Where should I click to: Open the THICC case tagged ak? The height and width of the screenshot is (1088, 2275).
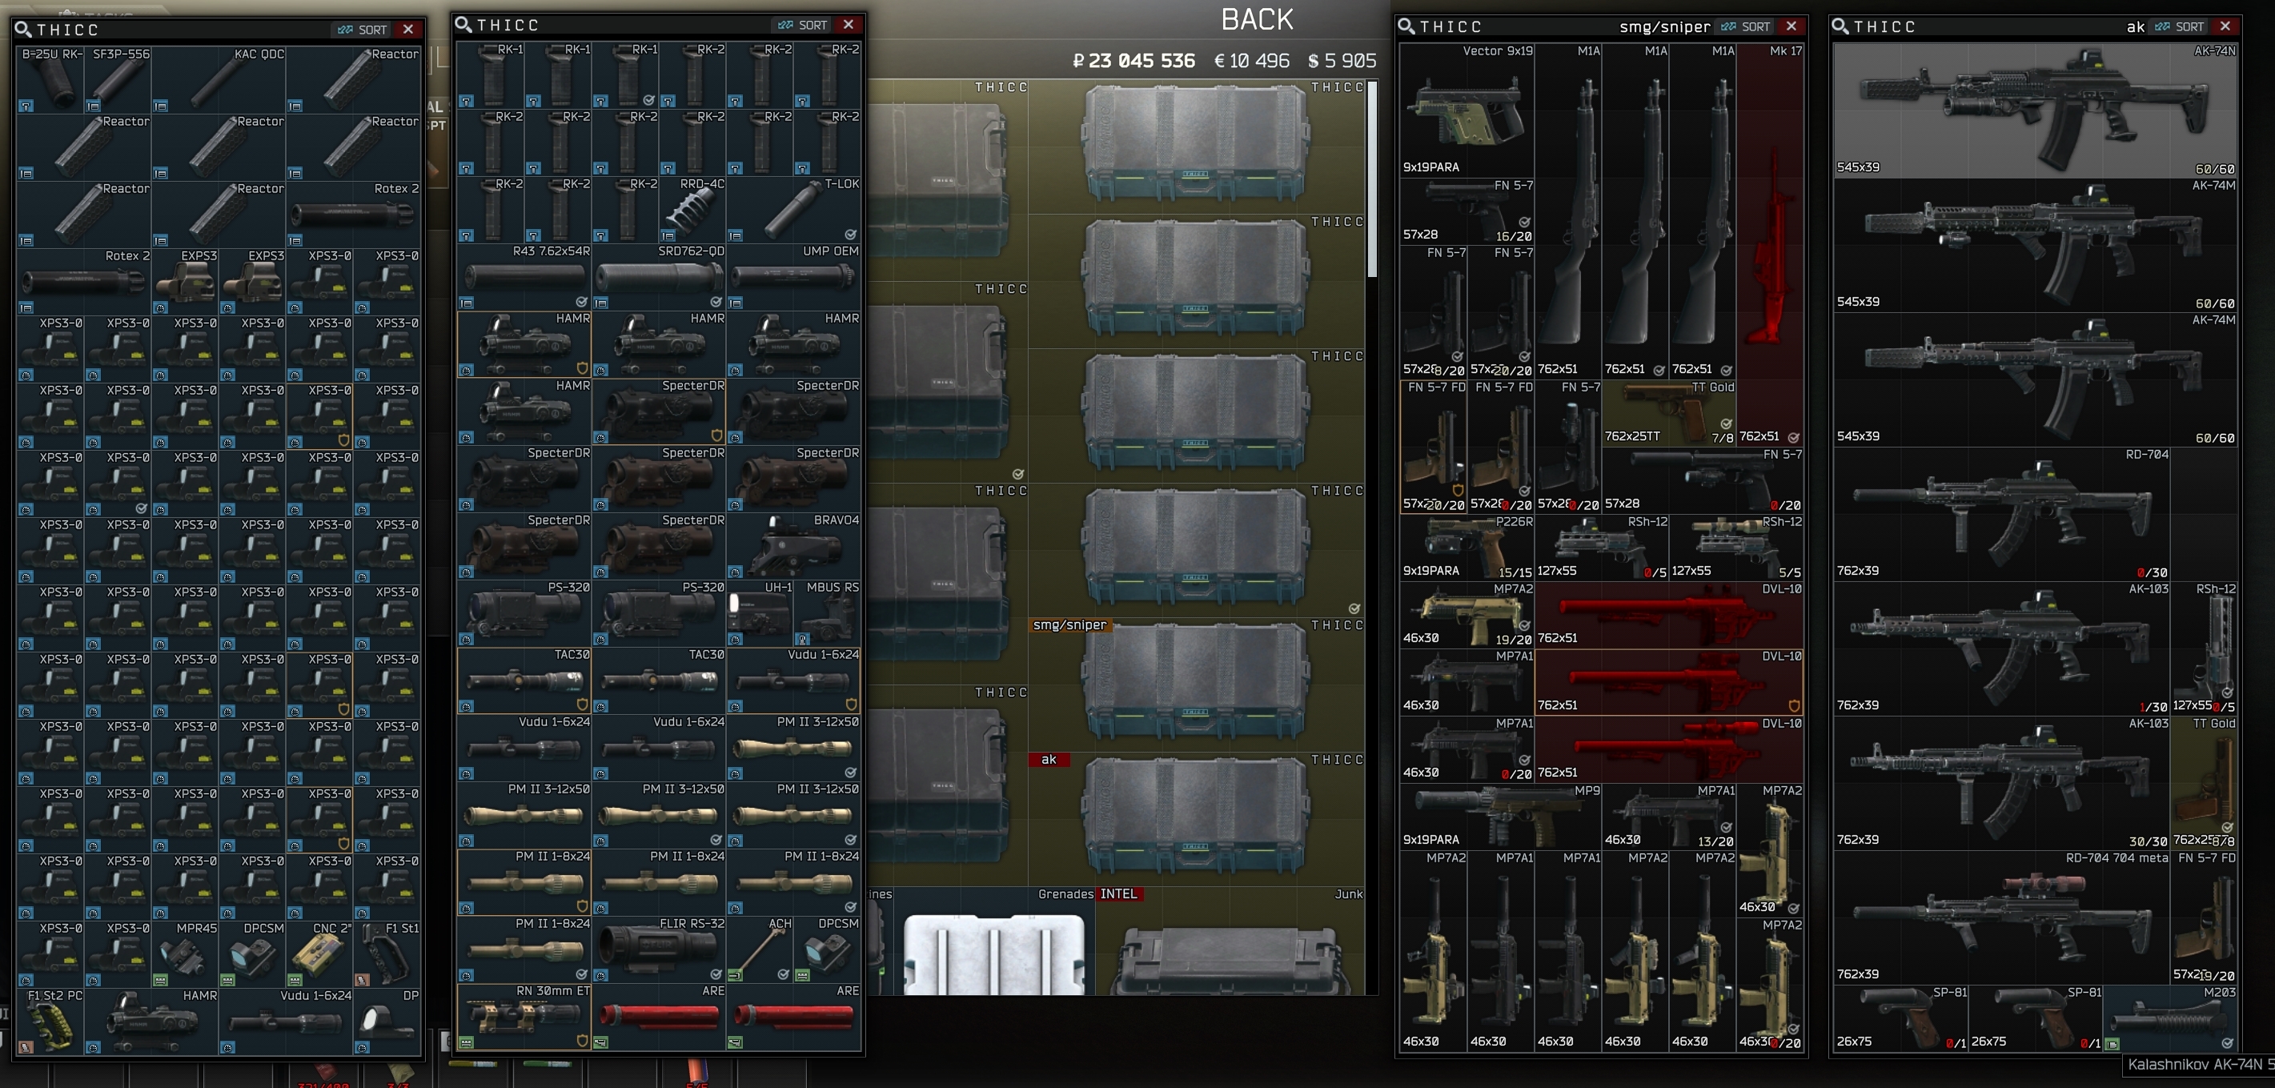1196,817
